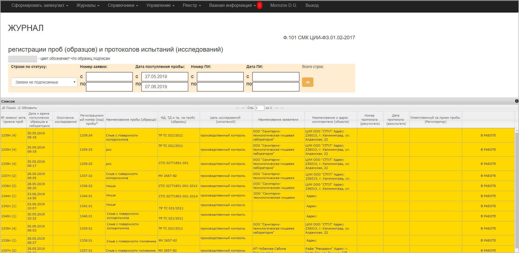Image resolution: width=519 pixels, height=253 pixels.
Task: Click the 1337п (2) cell dated 28.05.2019 08:25
Action: pyautogui.click(x=13, y=176)
